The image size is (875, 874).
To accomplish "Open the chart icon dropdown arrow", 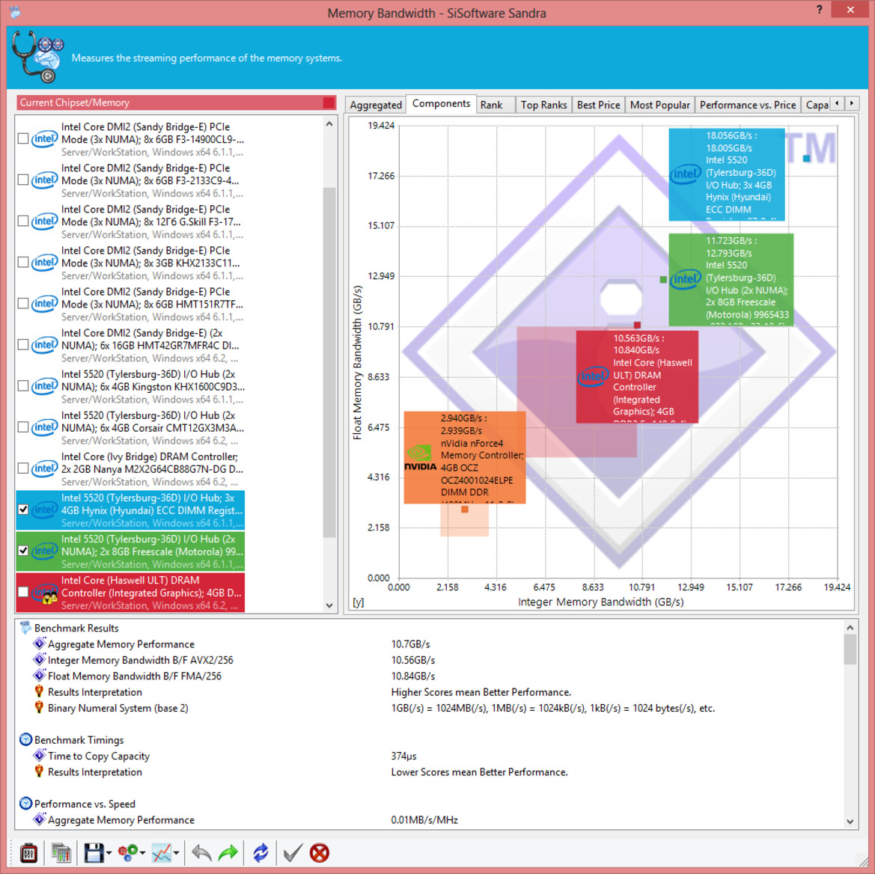I will 177,853.
